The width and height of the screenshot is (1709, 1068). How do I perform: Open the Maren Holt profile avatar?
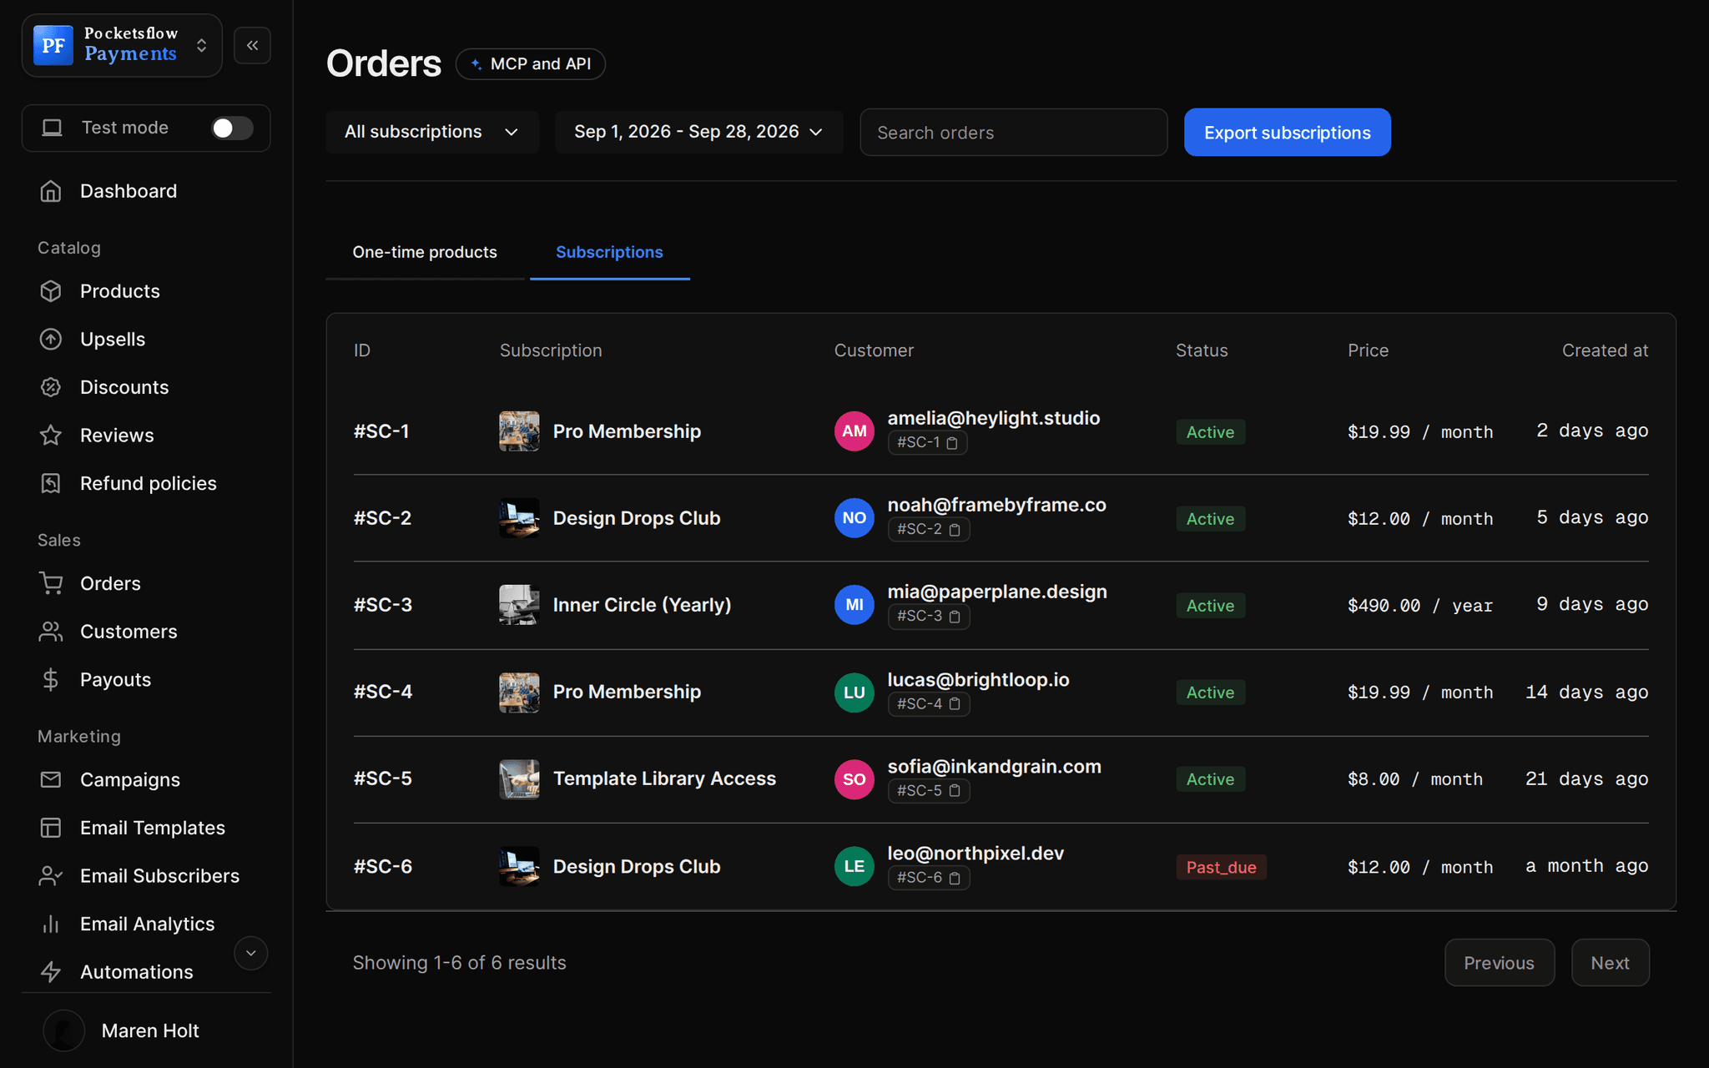point(64,1030)
